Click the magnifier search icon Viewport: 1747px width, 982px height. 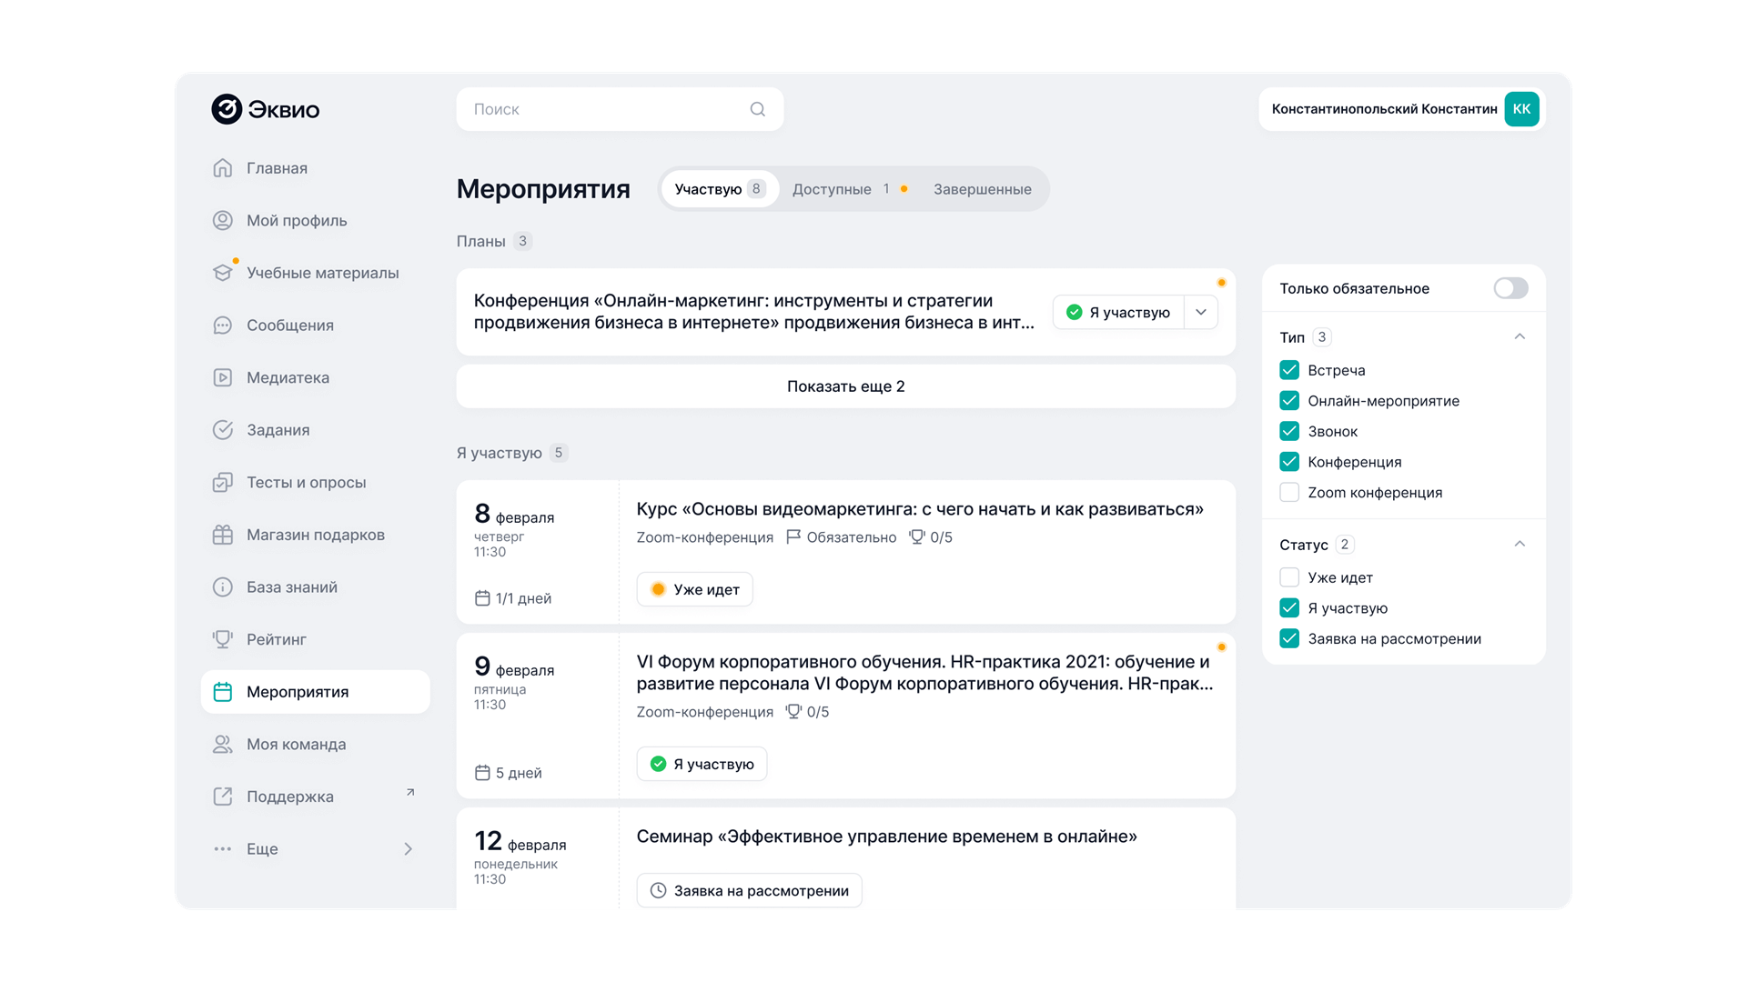pos(758,109)
